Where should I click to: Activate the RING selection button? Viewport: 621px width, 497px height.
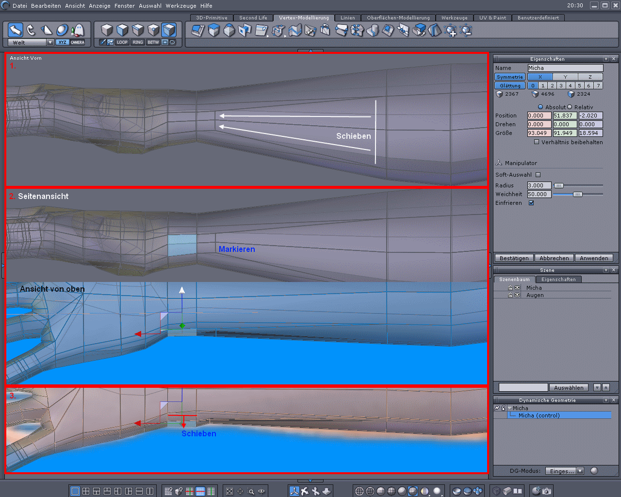(138, 42)
